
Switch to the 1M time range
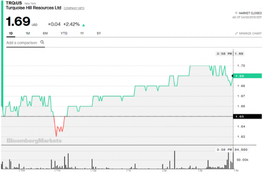coord(27,33)
